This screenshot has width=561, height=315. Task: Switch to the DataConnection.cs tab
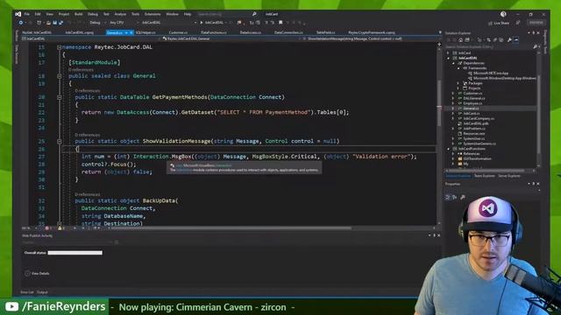288,32
